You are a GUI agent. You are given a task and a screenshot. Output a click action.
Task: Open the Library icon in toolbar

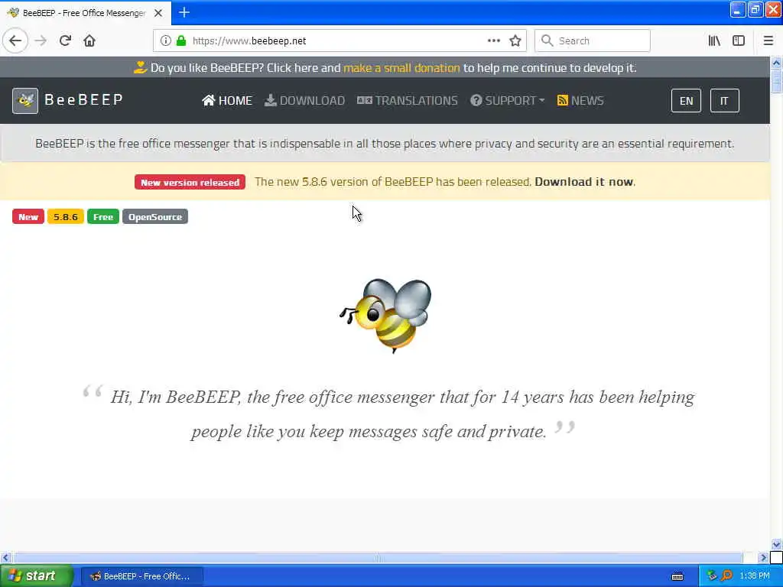tap(714, 41)
